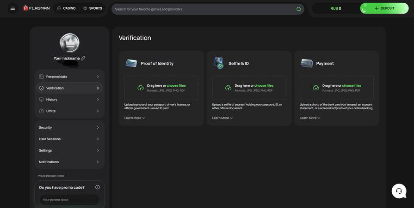Expand Learn More under Payment
Image resolution: width=414 pixels, height=208 pixels.
click(x=310, y=118)
